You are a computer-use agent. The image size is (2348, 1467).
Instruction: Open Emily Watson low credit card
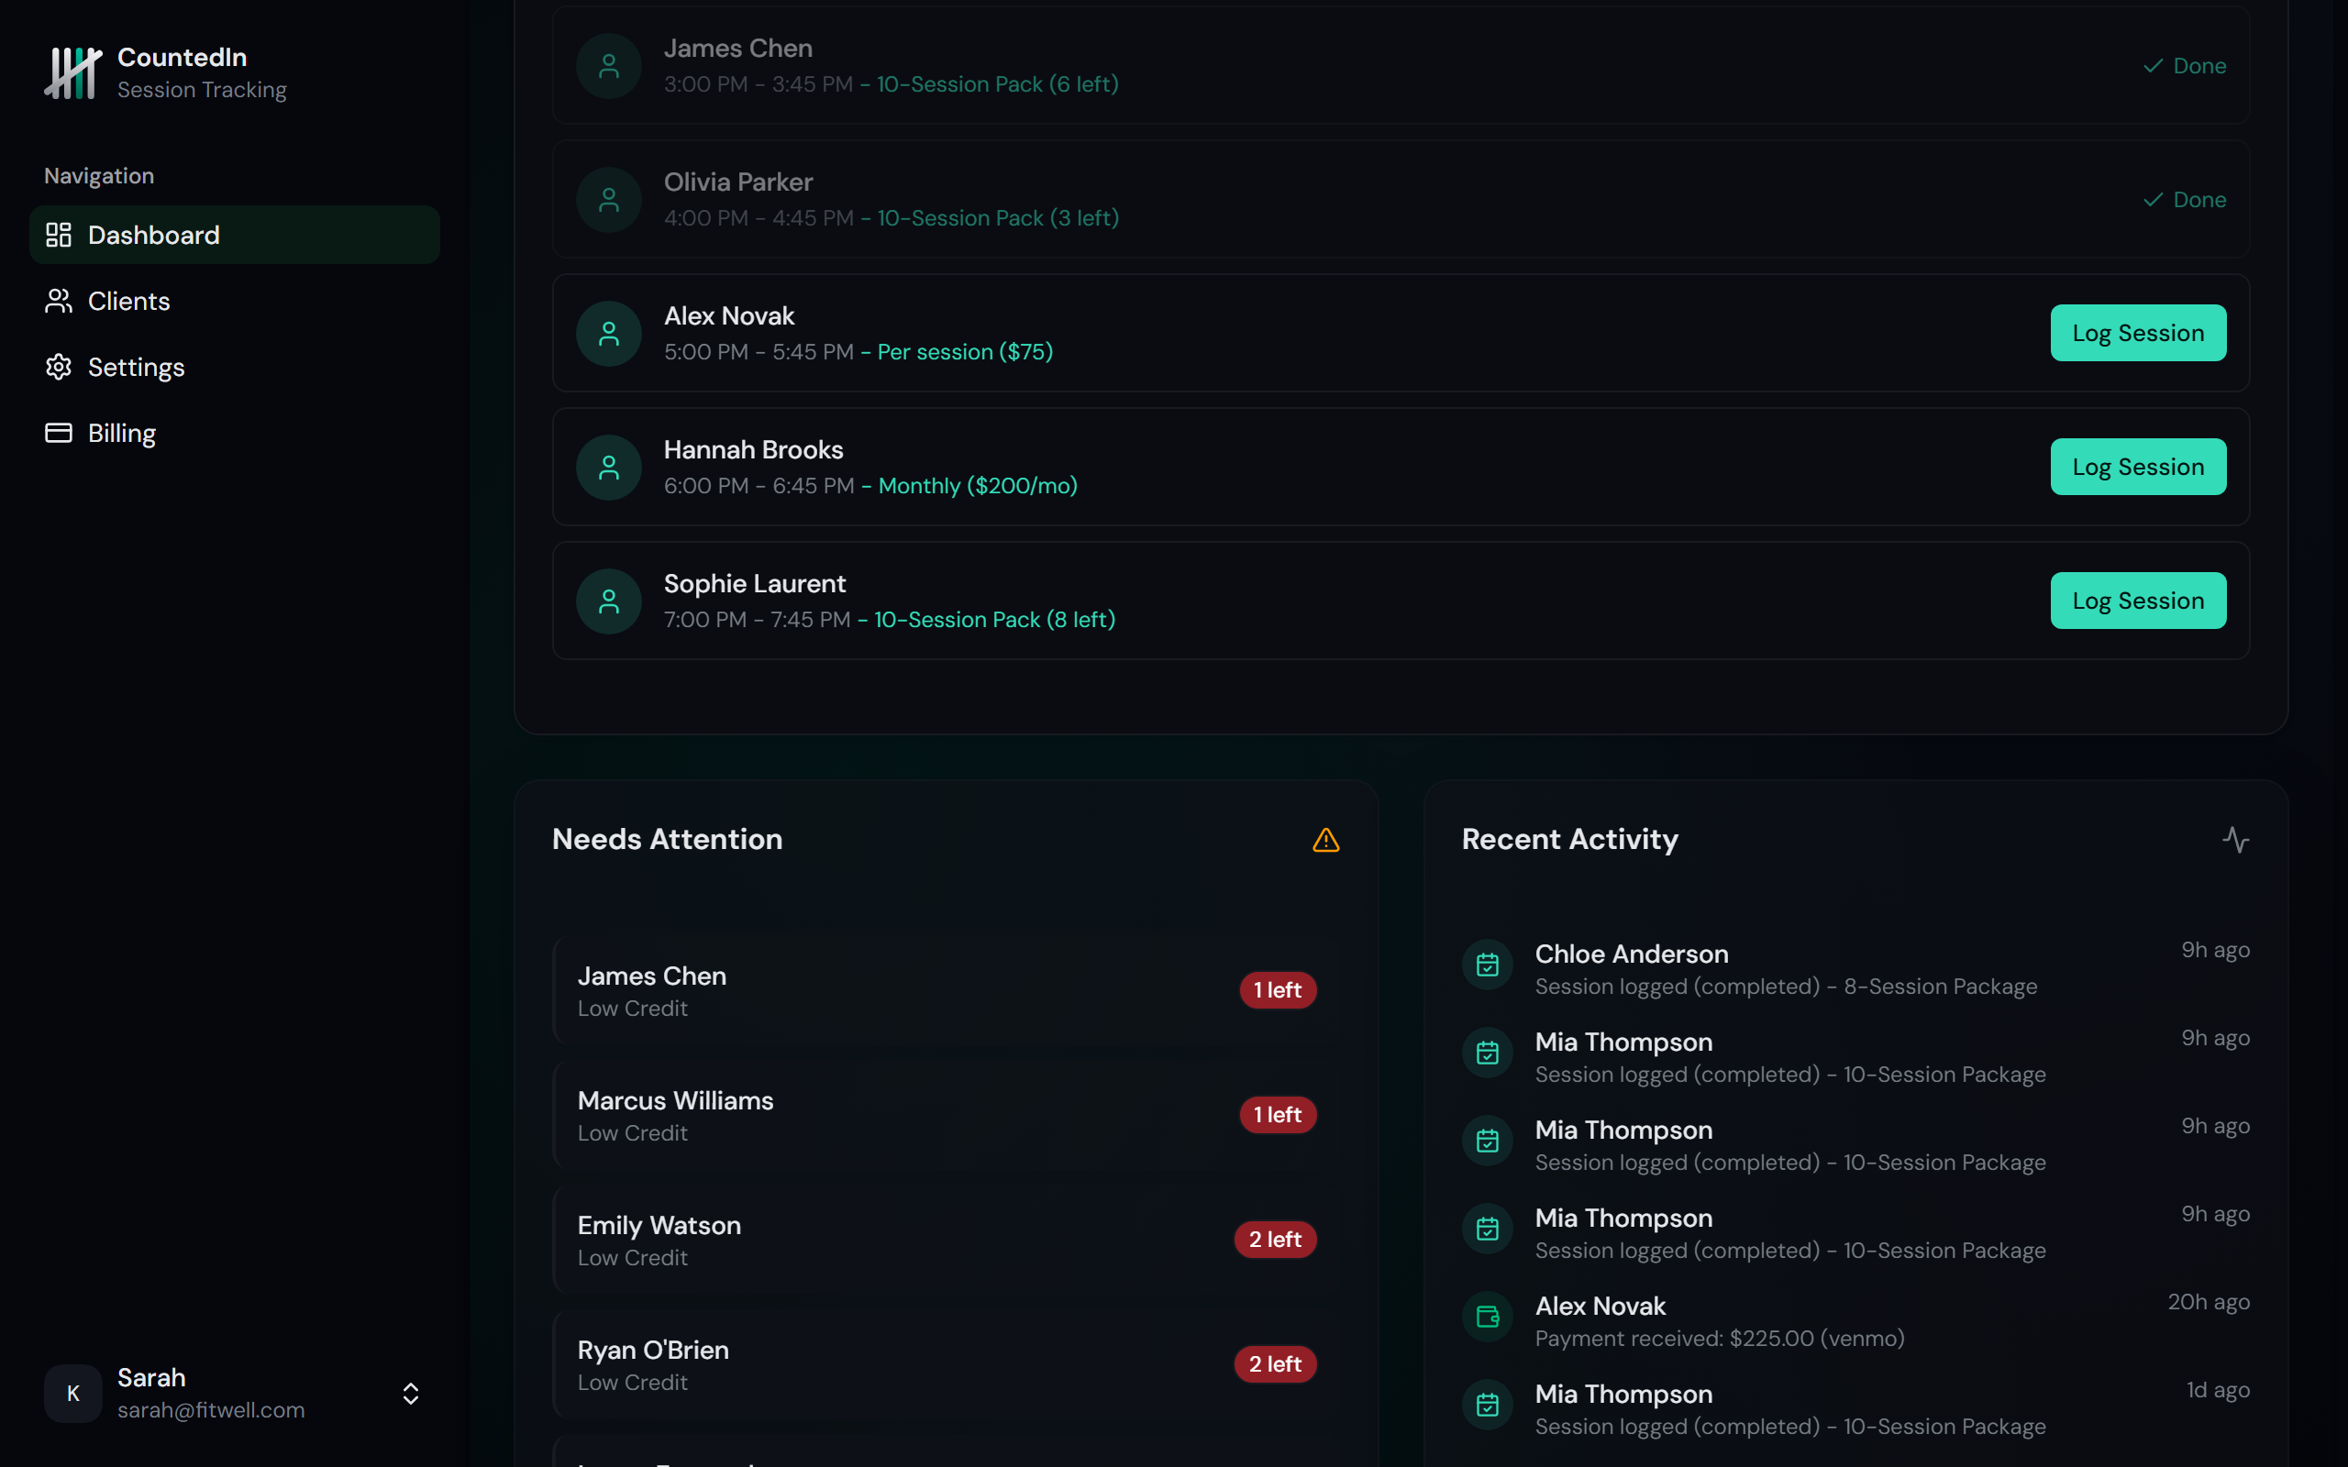click(947, 1240)
